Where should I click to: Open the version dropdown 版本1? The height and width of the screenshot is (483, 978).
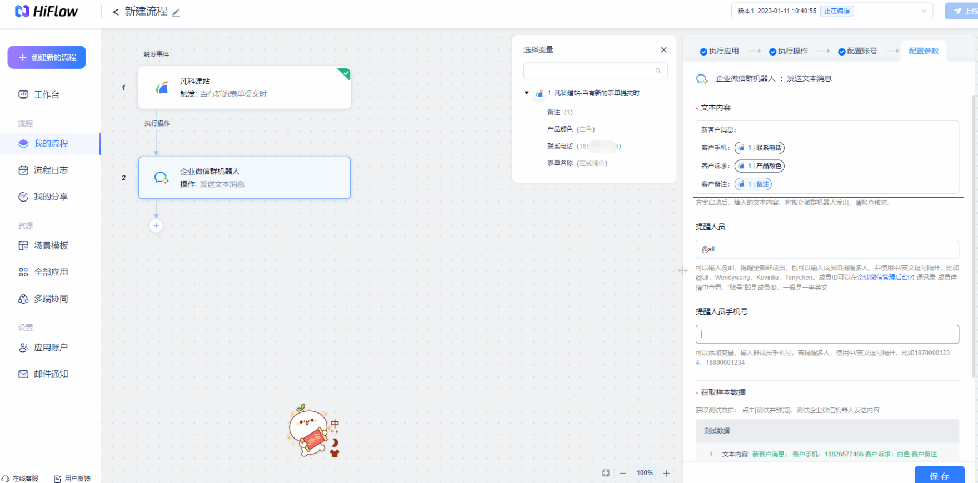[x=832, y=11]
